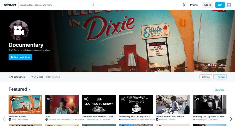Click the Start watching button
This screenshot has width=235, height=126.
[x=20, y=57]
